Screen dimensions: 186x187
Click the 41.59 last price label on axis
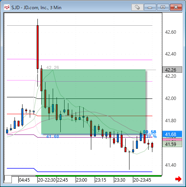tap(172, 144)
